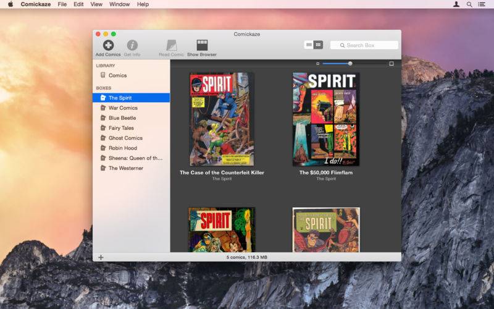Viewport: 494px width, 309px height.
Task: Click the thumbnail size slider knob
Action: tap(350, 64)
